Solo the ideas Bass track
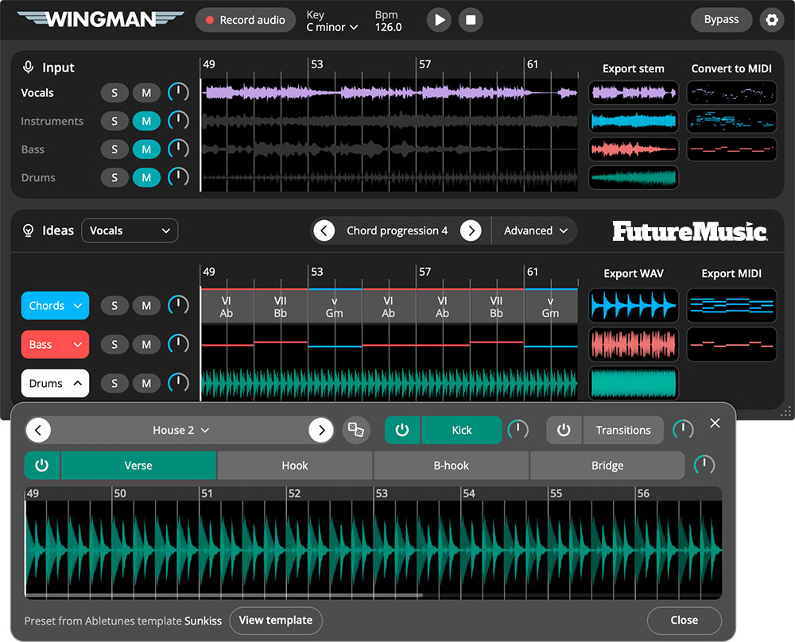 114,345
